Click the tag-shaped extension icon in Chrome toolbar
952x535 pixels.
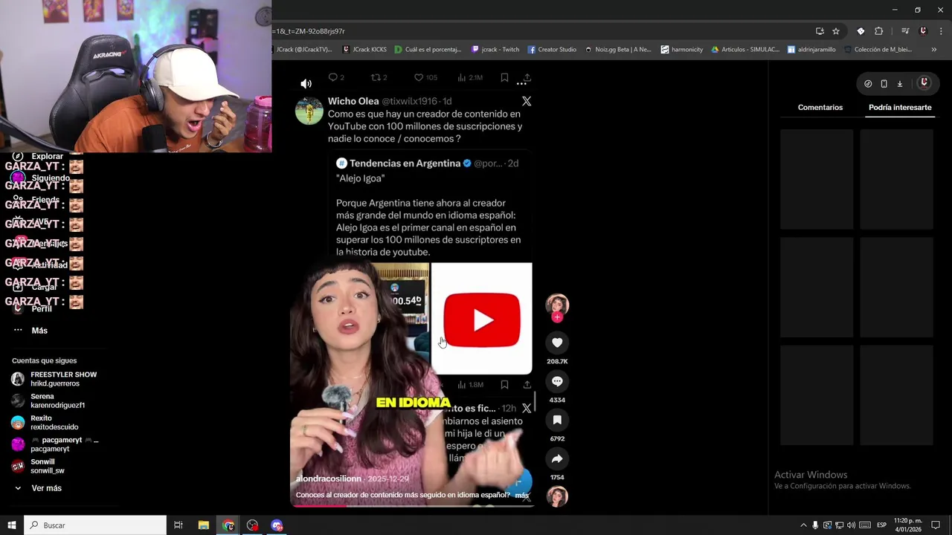861,31
